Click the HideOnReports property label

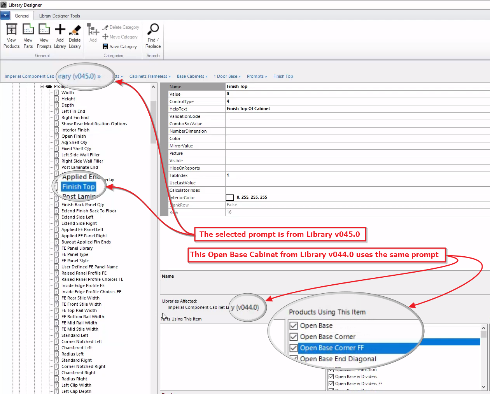click(184, 168)
